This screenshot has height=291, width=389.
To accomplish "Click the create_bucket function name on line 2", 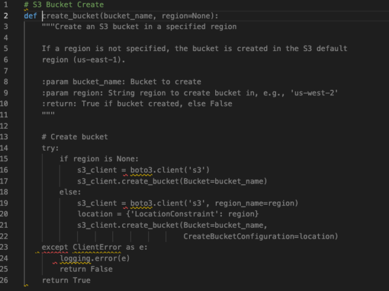I will [x=68, y=16].
